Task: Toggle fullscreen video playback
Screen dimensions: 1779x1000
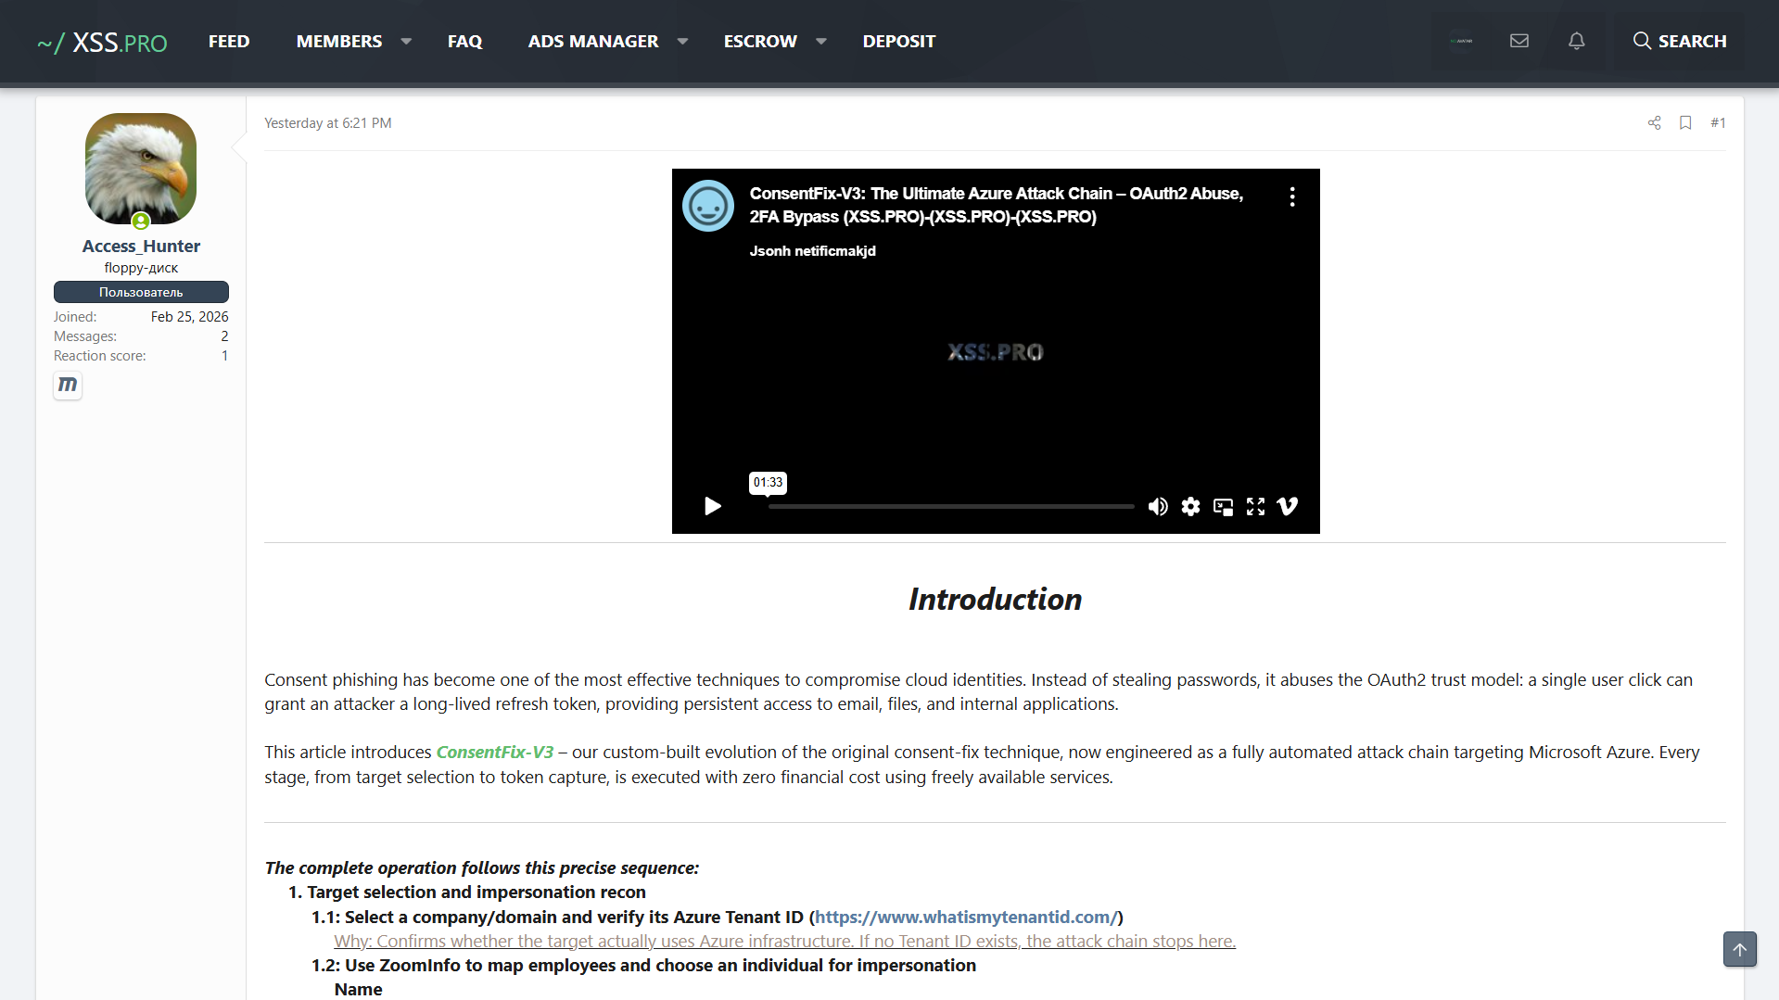Action: point(1255,506)
